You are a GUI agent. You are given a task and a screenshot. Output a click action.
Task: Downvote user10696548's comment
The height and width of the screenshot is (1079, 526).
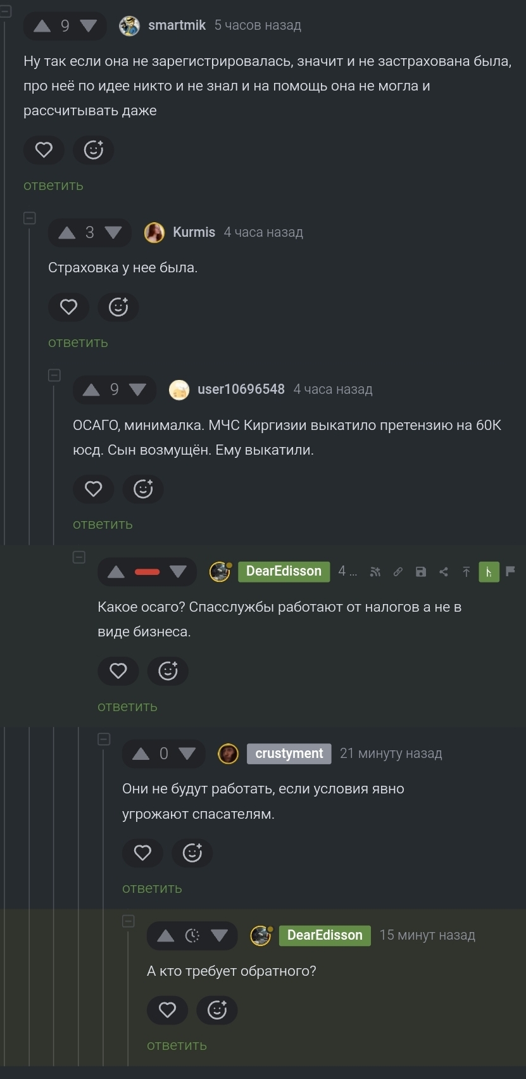137,389
